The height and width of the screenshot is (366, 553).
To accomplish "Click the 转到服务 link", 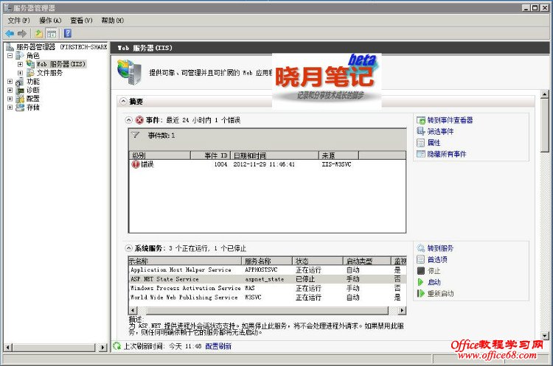I will 440,248.
